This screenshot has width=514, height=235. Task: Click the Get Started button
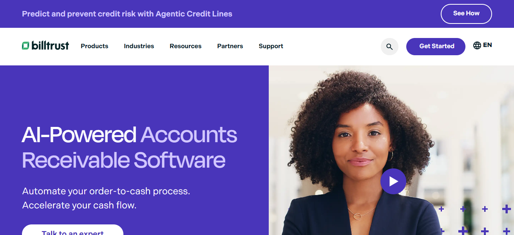436,47
